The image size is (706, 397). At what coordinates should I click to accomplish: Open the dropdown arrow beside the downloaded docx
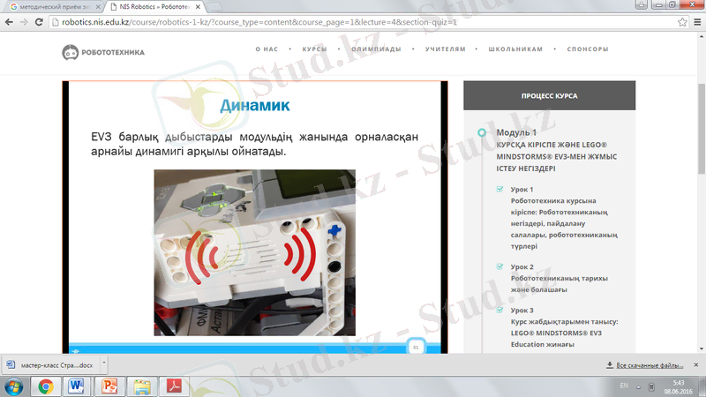(x=104, y=363)
